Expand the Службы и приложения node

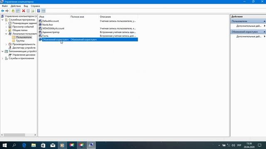point(2,58)
